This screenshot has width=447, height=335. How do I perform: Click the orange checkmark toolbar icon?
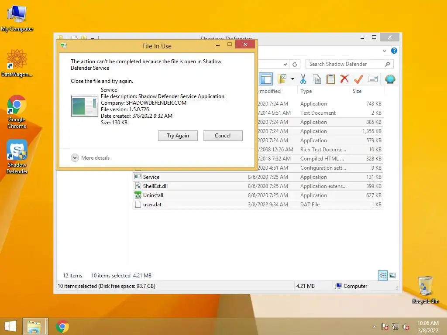point(358,79)
